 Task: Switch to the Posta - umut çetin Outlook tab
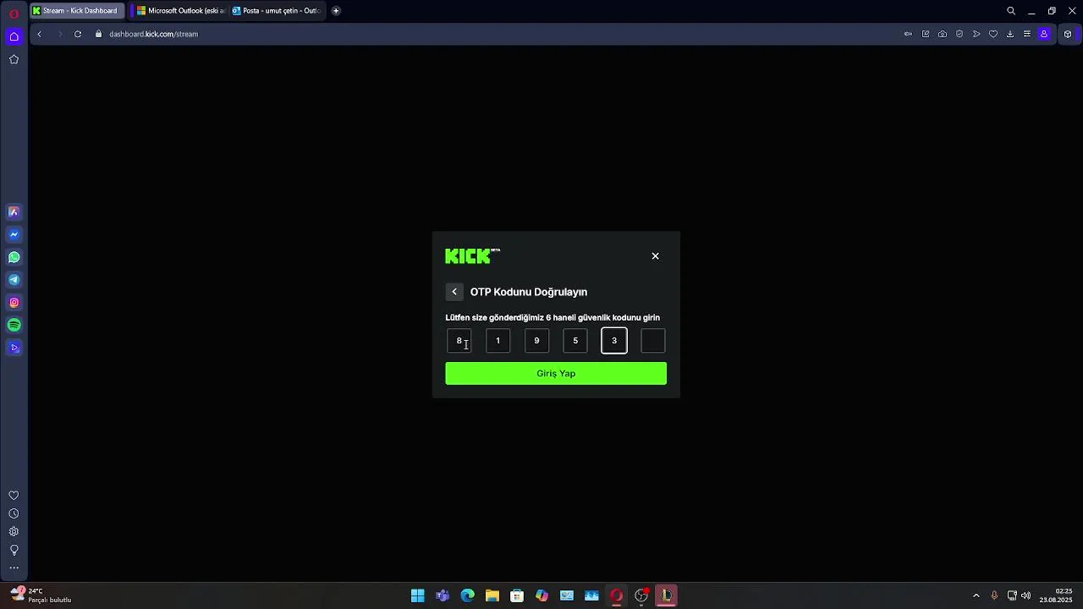click(x=277, y=11)
